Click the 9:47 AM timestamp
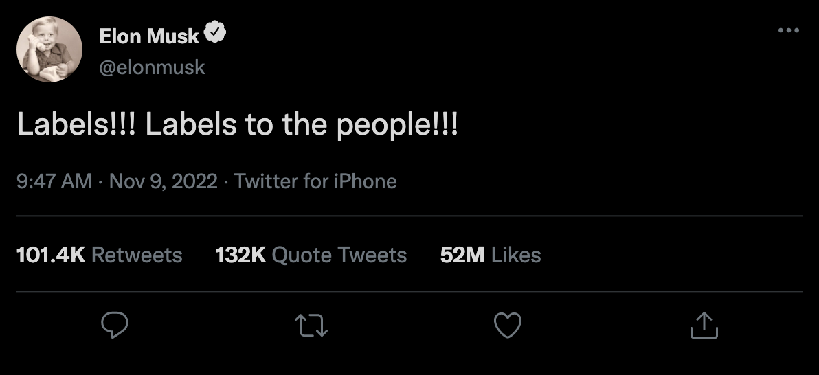Image resolution: width=819 pixels, height=375 pixels. click(53, 181)
